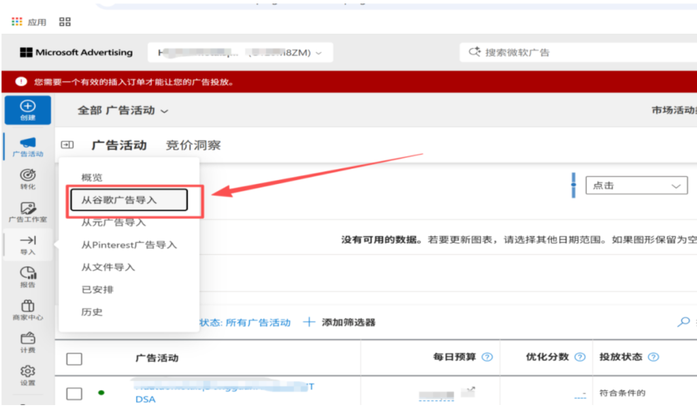Viewport: 697px width, 418px height.
Task: Open 广告工作室 ad studio sidebar icon
Action: coord(27,212)
